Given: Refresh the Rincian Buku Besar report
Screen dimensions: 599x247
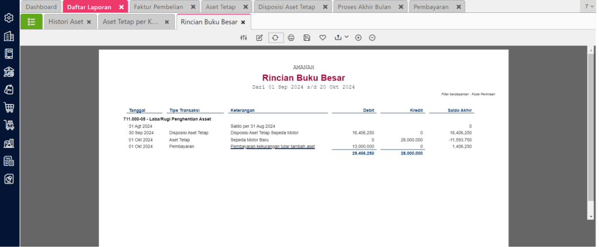Looking at the screenshot, I should pos(276,38).
